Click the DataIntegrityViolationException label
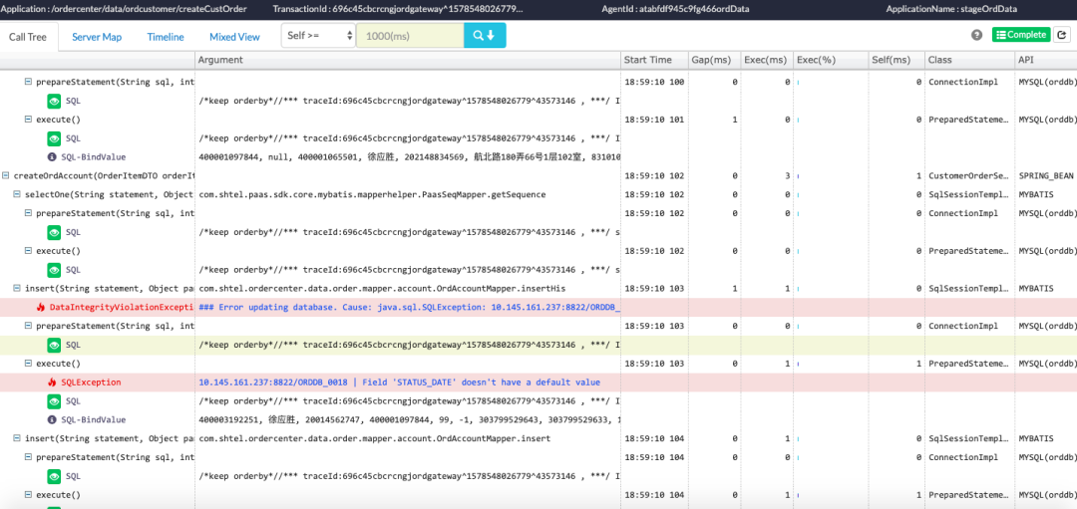The height and width of the screenshot is (509, 1077). [x=122, y=308]
